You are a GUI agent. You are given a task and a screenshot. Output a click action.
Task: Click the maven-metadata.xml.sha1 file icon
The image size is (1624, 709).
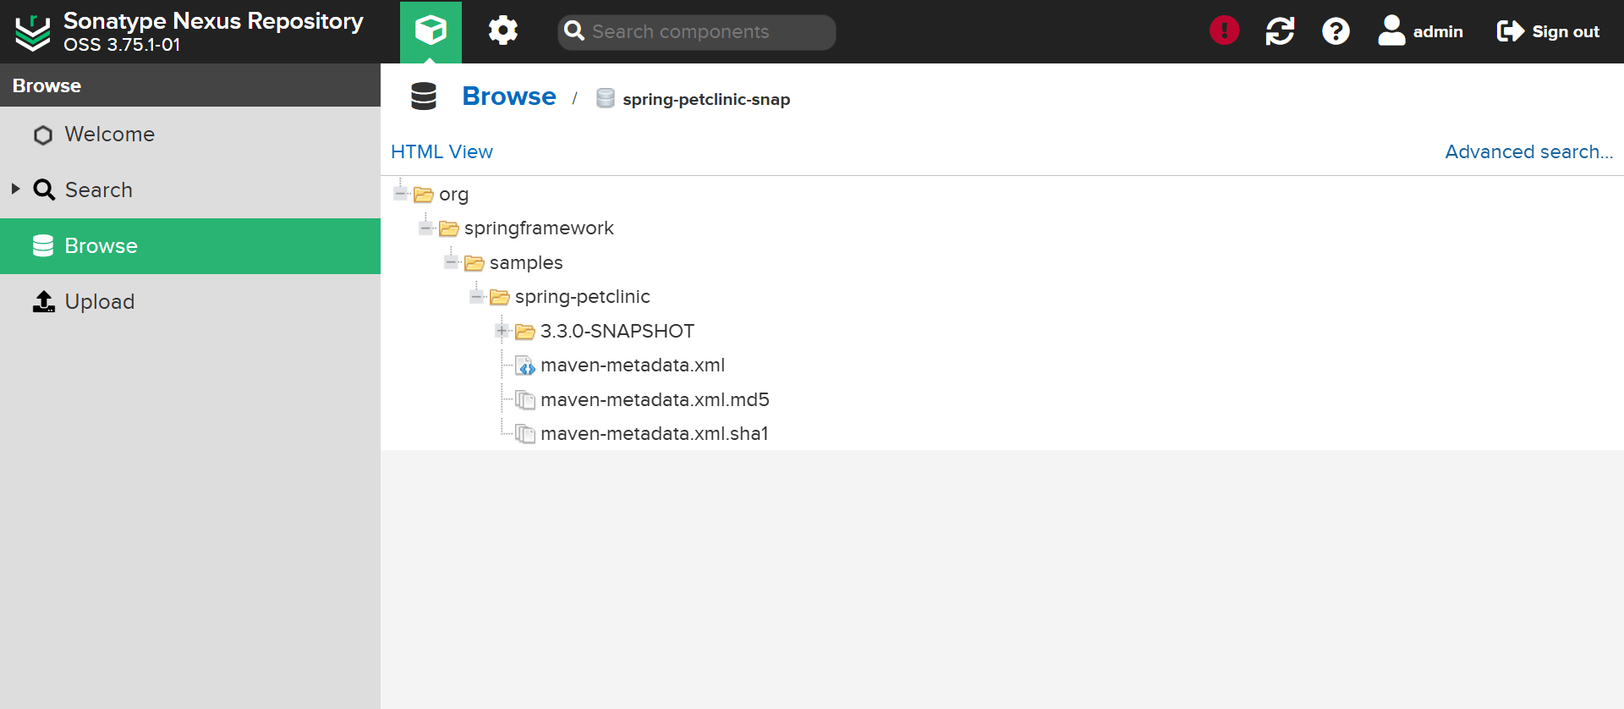coord(525,434)
